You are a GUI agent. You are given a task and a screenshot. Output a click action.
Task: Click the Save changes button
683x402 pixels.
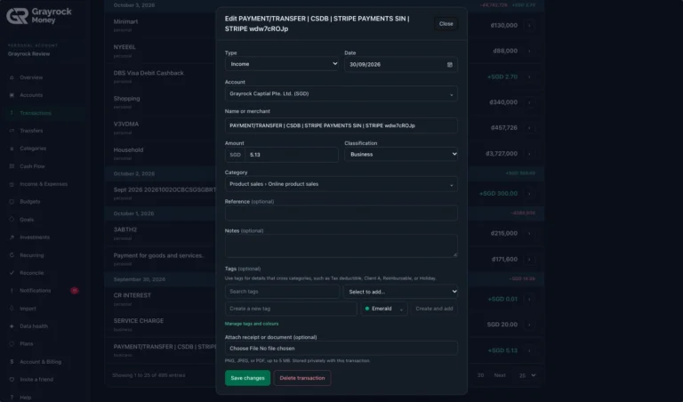point(247,378)
